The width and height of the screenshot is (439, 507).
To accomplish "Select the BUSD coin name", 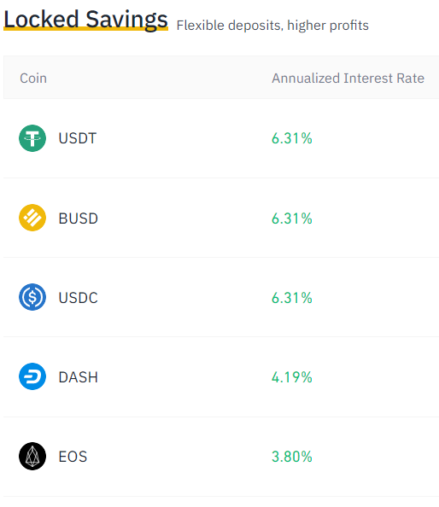I will pos(78,219).
